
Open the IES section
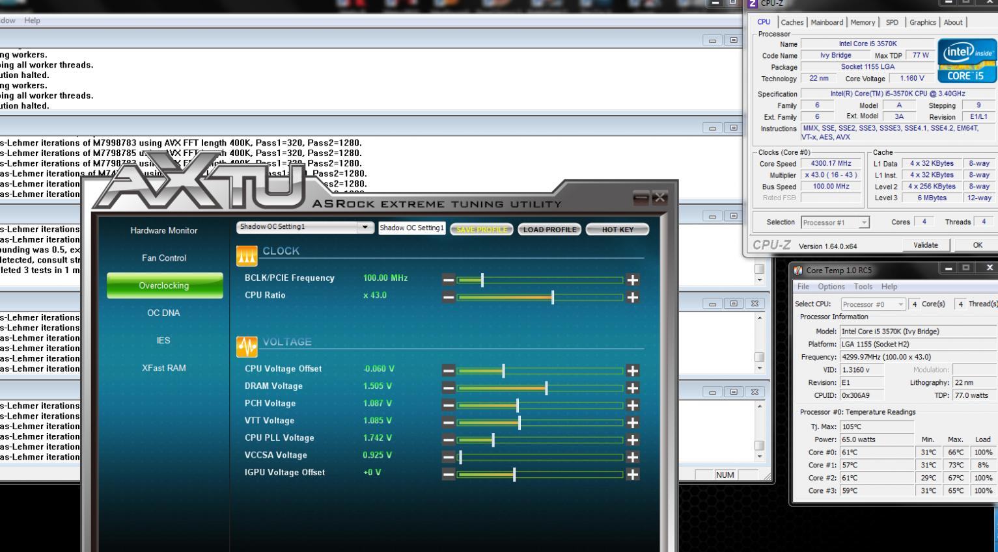[x=164, y=341]
